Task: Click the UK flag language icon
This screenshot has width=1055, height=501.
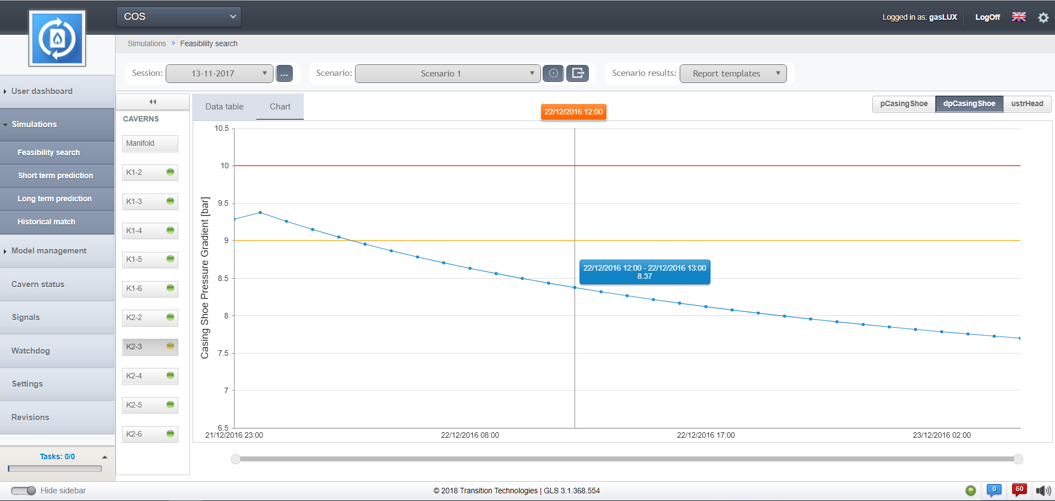Action: [x=1019, y=17]
